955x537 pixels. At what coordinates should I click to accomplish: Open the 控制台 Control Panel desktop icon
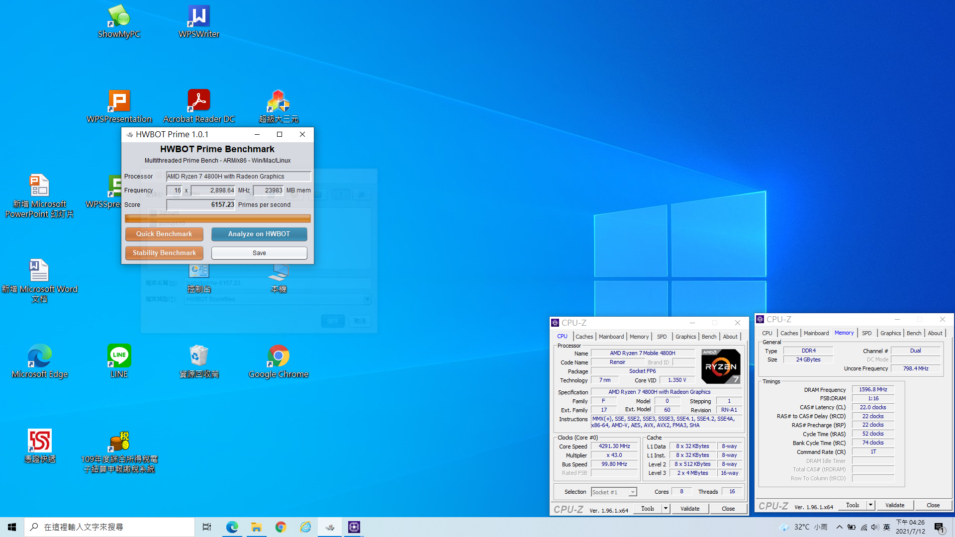click(x=199, y=278)
